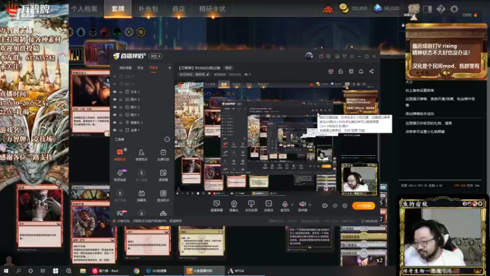Screen dimensions: 490x276
Task: Edit stream category with pencil icon
Action: coord(208,74)
